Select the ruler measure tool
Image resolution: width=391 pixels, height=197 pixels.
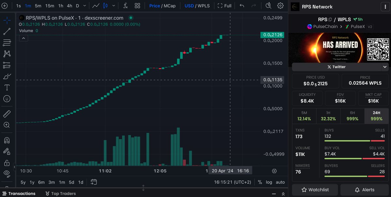[7, 114]
